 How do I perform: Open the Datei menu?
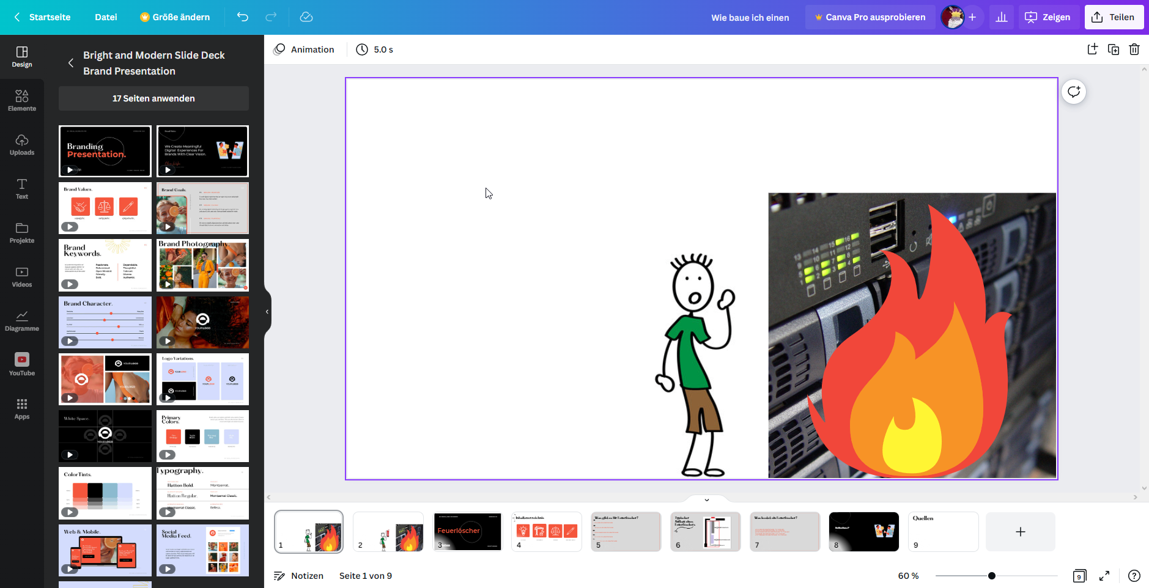pos(106,17)
